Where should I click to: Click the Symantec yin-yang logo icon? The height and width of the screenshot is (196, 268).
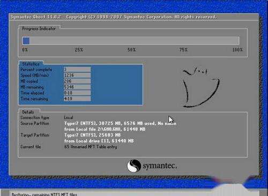[134, 165]
